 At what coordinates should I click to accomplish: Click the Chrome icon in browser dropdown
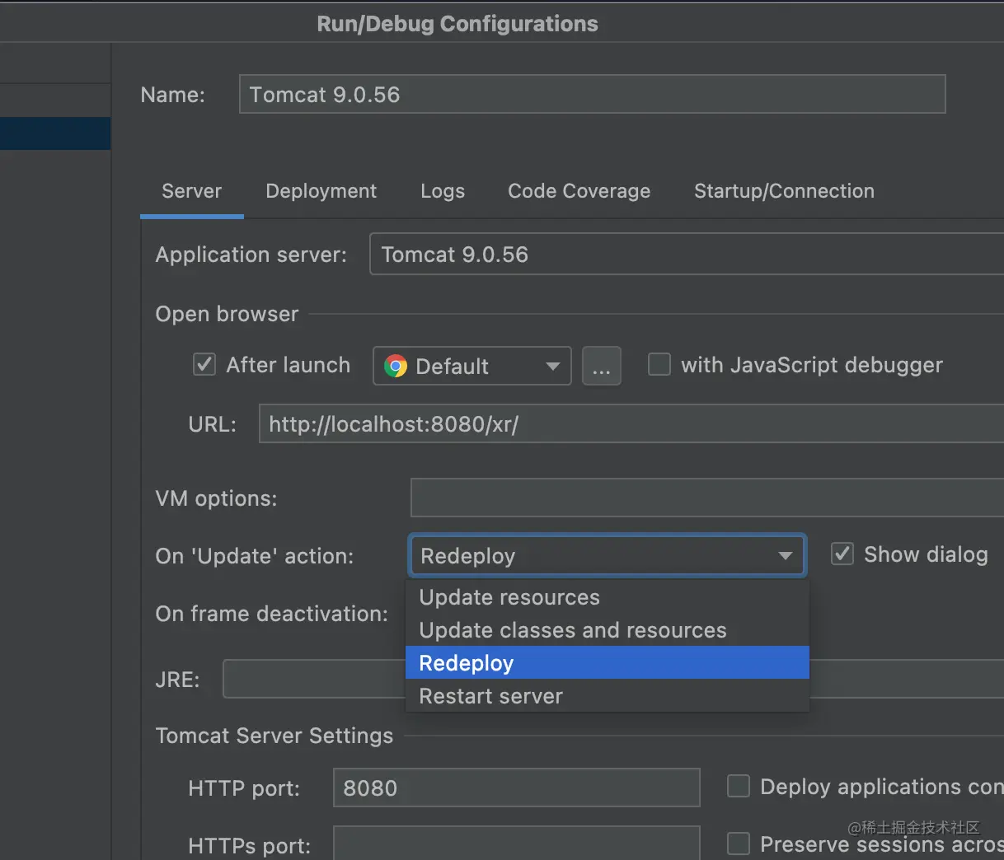click(x=396, y=366)
